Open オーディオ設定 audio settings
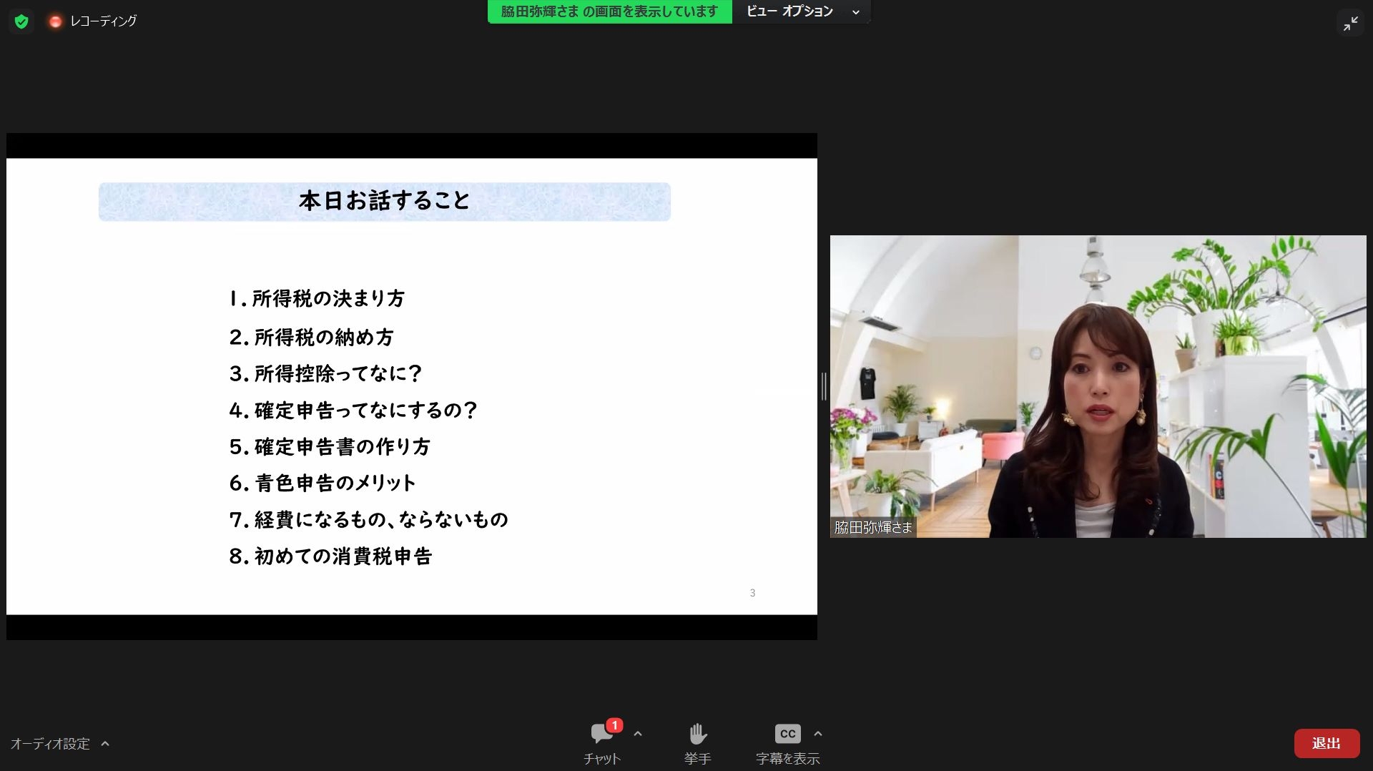This screenshot has width=1373, height=771. click(50, 744)
